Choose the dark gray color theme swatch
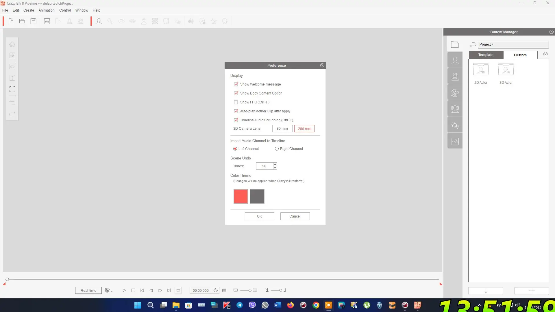Screen dimensions: 555x312 click(x=257, y=196)
